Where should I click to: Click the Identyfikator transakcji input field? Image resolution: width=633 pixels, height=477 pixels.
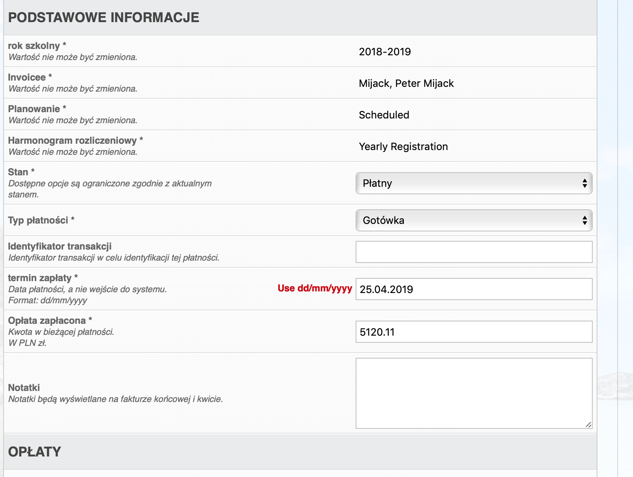pos(474,252)
